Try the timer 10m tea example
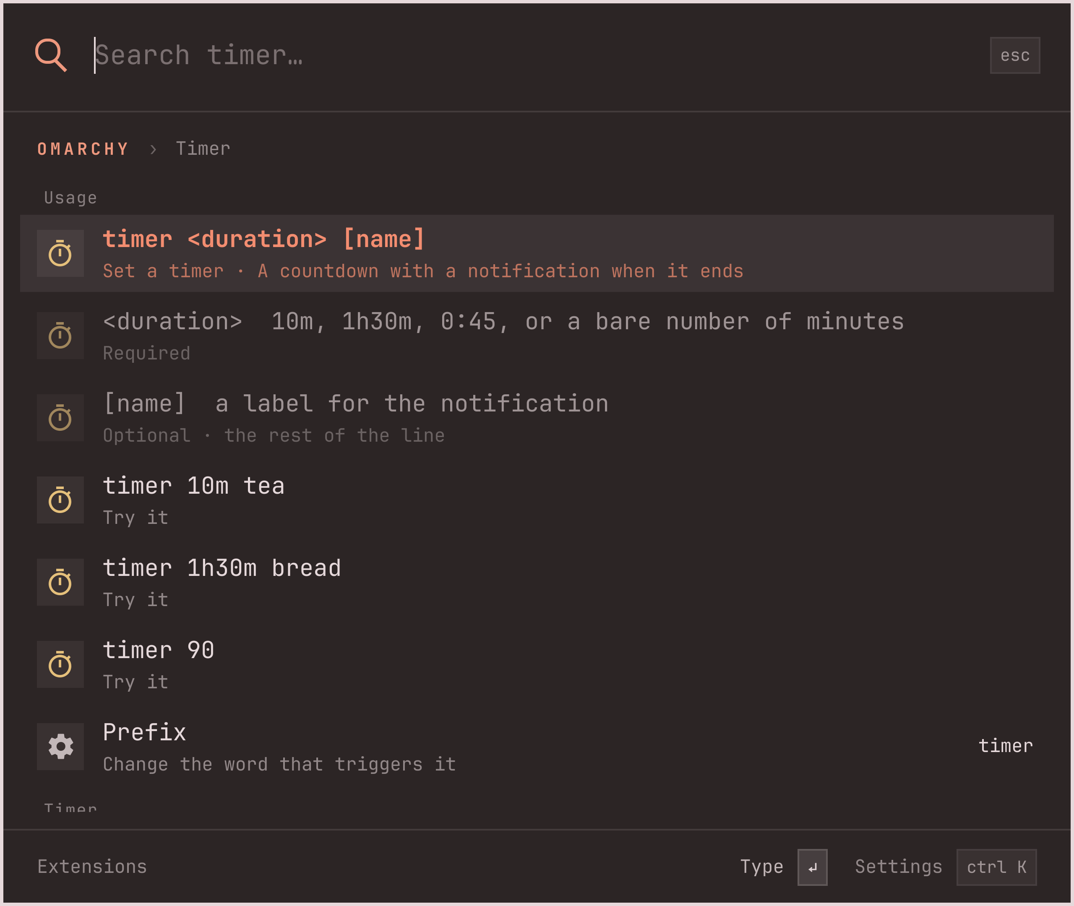The height and width of the screenshot is (906, 1074). pyautogui.click(x=537, y=500)
